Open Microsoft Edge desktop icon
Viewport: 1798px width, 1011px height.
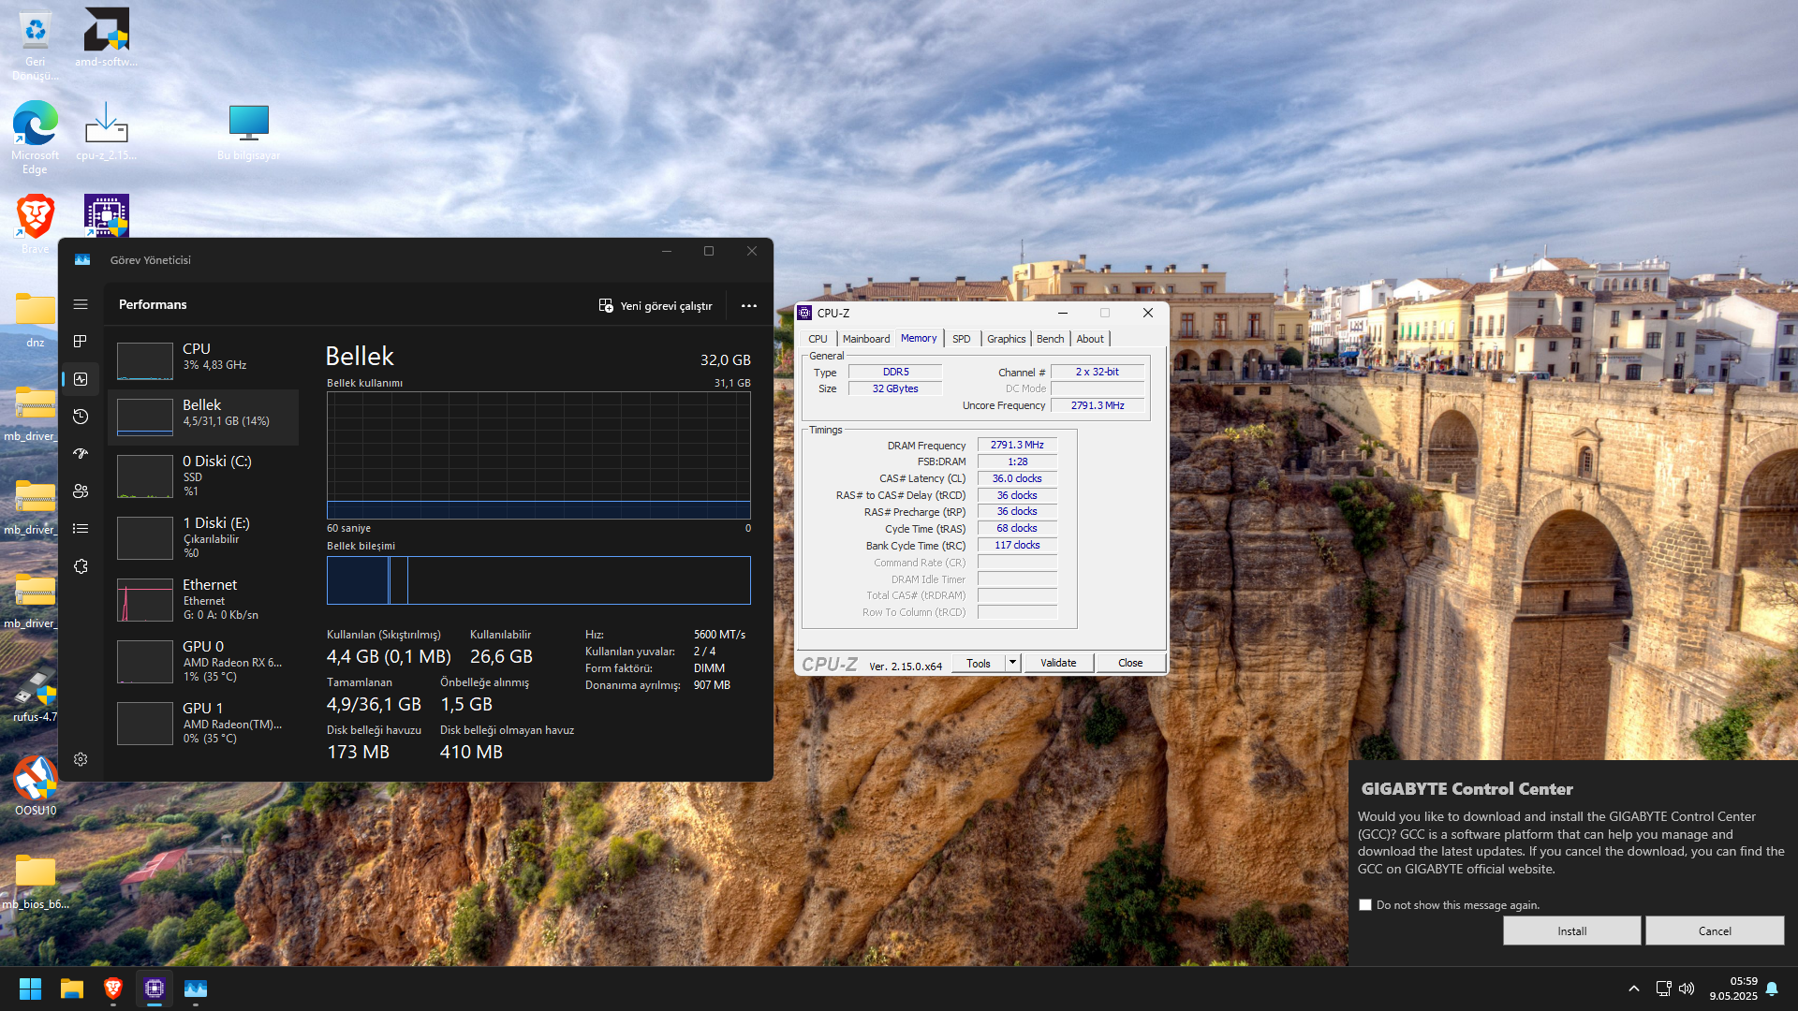coord(36,137)
